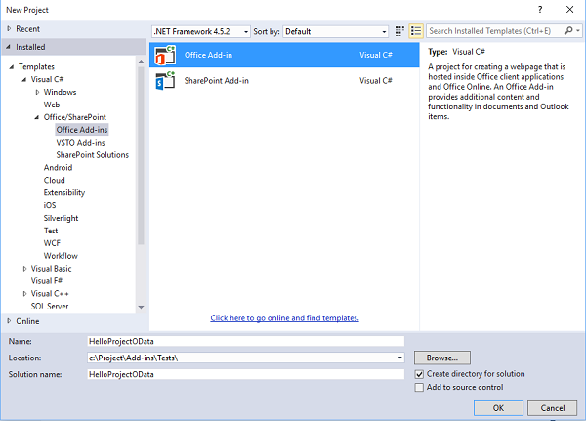The image size is (586, 421).
Task: Toggle Create directory for solution checkbox
Action: (x=419, y=374)
